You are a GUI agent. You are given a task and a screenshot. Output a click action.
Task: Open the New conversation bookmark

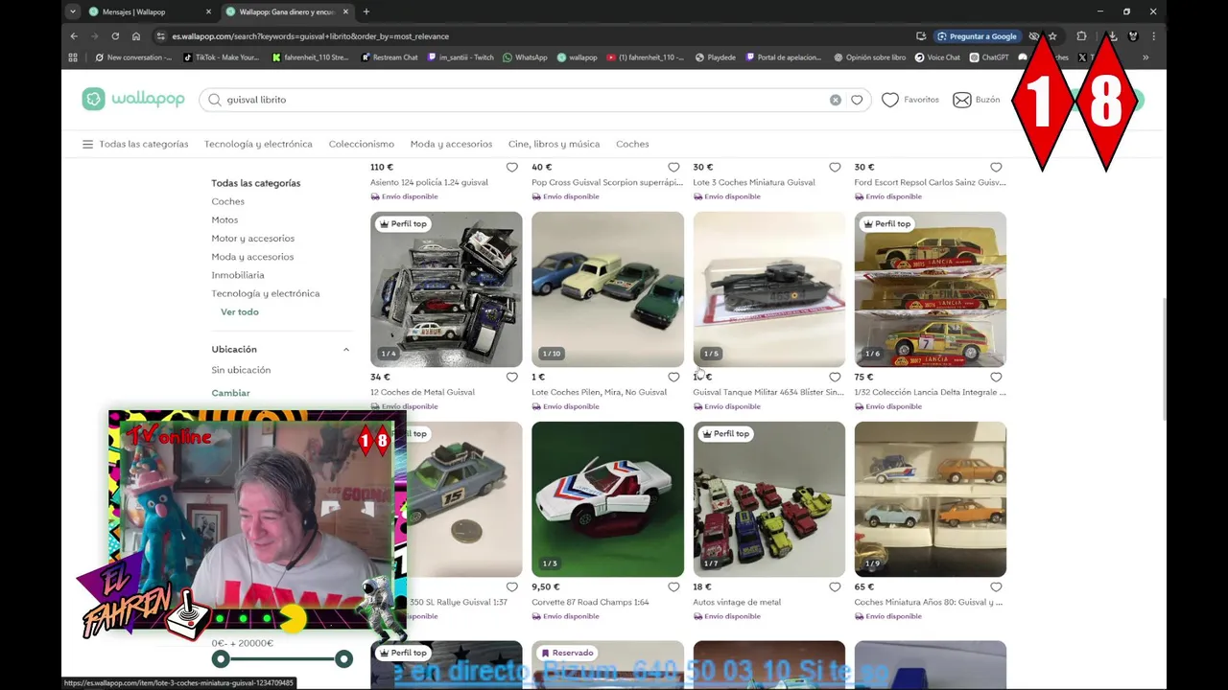tap(133, 57)
